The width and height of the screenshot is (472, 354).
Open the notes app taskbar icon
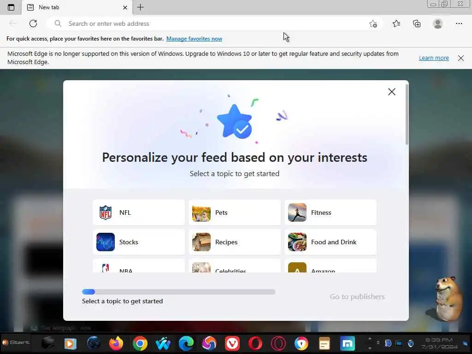tap(324, 343)
